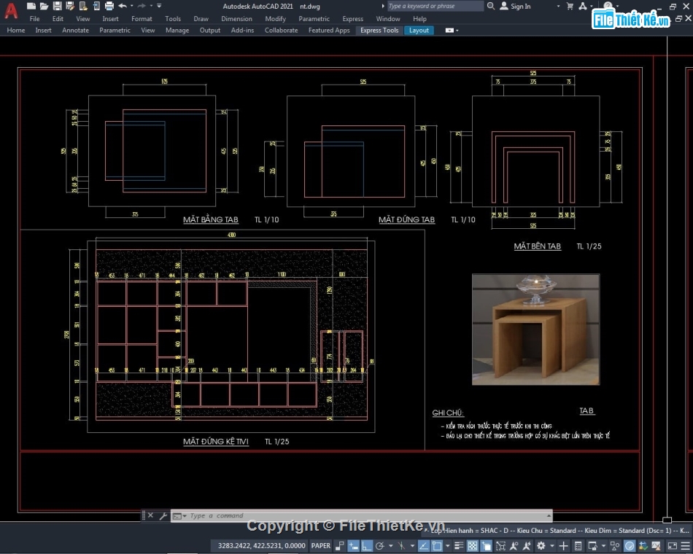Click the maximize viewport icon
The height and width of the screenshot is (554, 693).
click(500, 545)
